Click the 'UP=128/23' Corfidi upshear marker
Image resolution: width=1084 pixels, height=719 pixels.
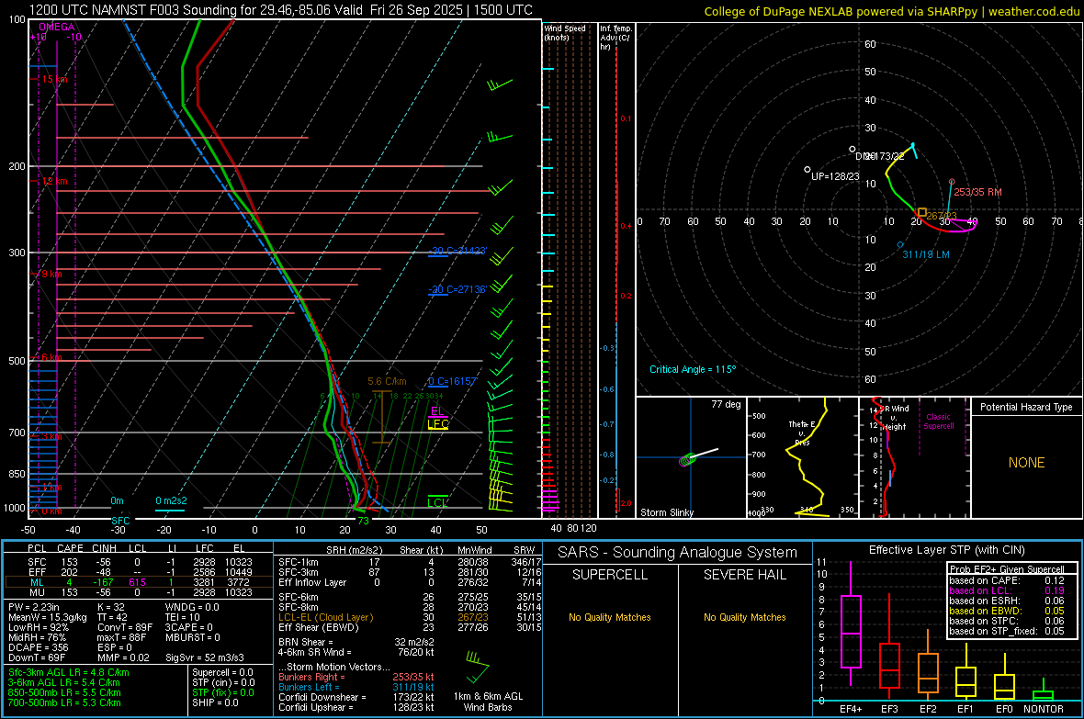[x=807, y=169]
